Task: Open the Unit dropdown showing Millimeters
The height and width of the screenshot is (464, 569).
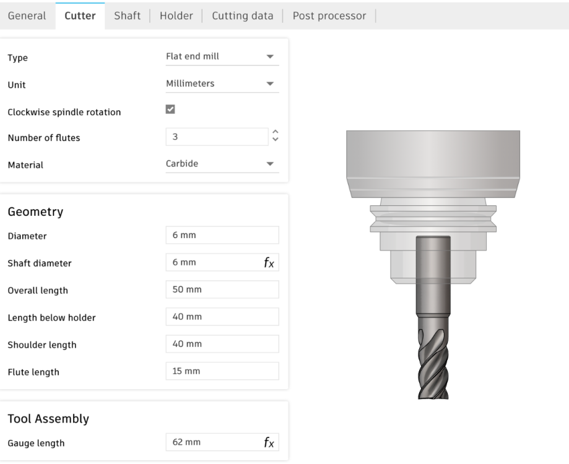Action: pos(222,84)
